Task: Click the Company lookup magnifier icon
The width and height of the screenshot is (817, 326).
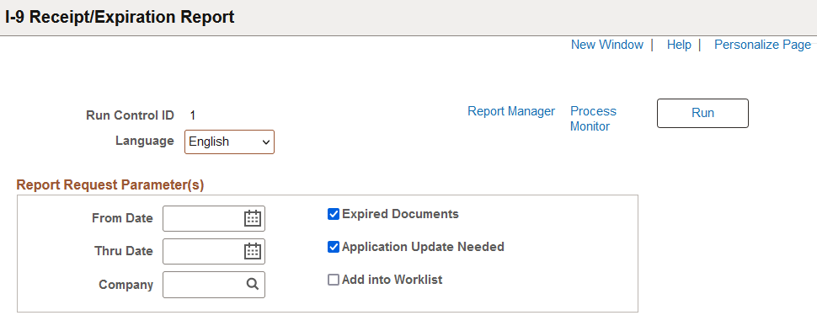Action: click(x=253, y=285)
